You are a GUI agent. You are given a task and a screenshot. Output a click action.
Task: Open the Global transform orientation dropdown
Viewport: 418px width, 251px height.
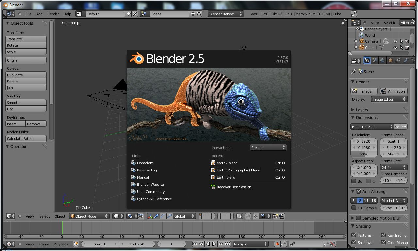click(184, 216)
